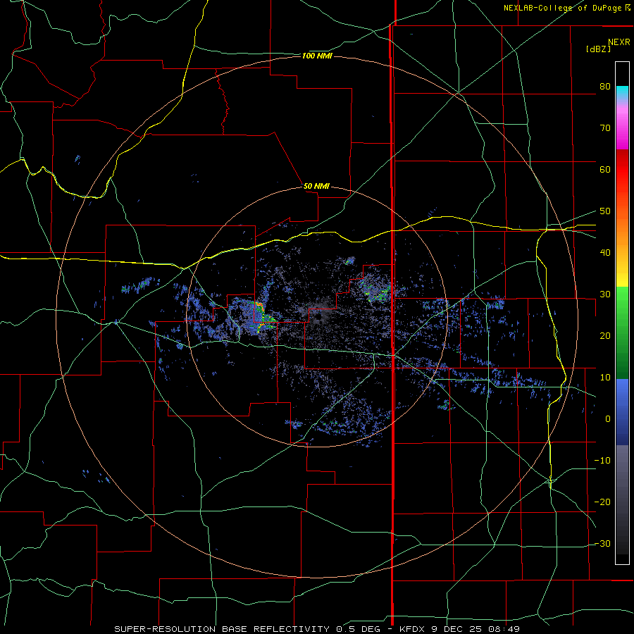Click the red-yellow storm cell west of radar
The width and height of the screenshot is (634, 634).
pyautogui.click(x=261, y=316)
